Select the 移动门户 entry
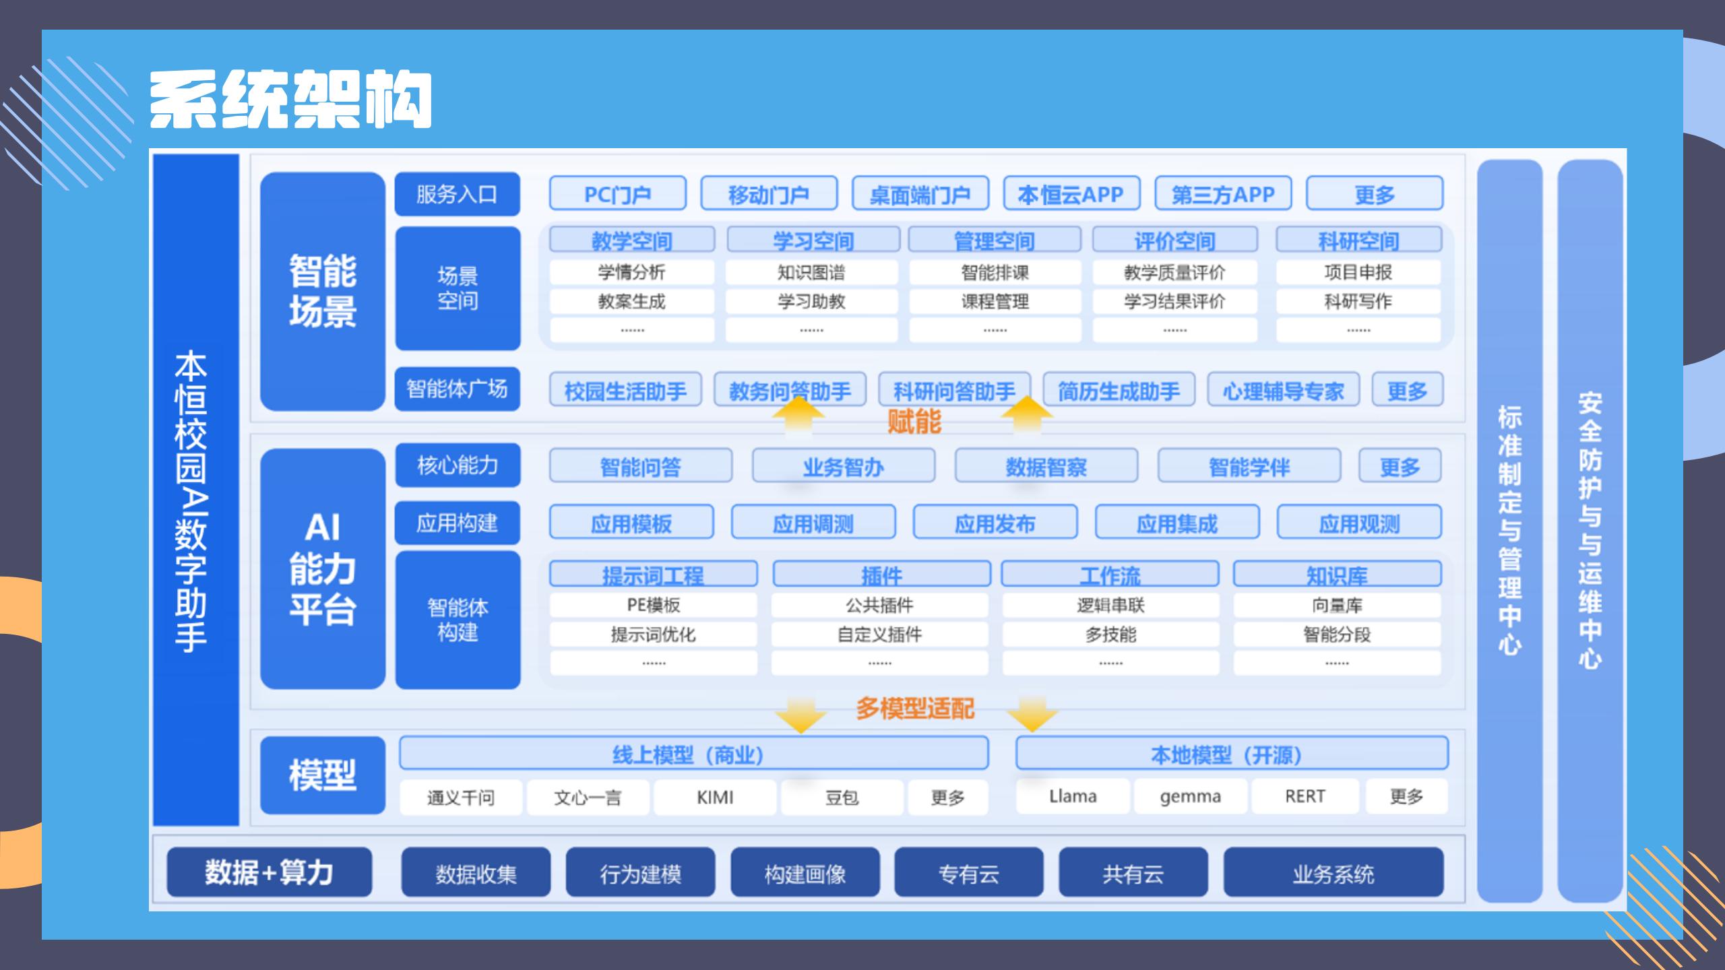 pyautogui.click(x=769, y=194)
